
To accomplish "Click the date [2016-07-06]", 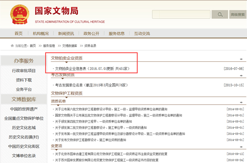I will [x=234, y=69].
